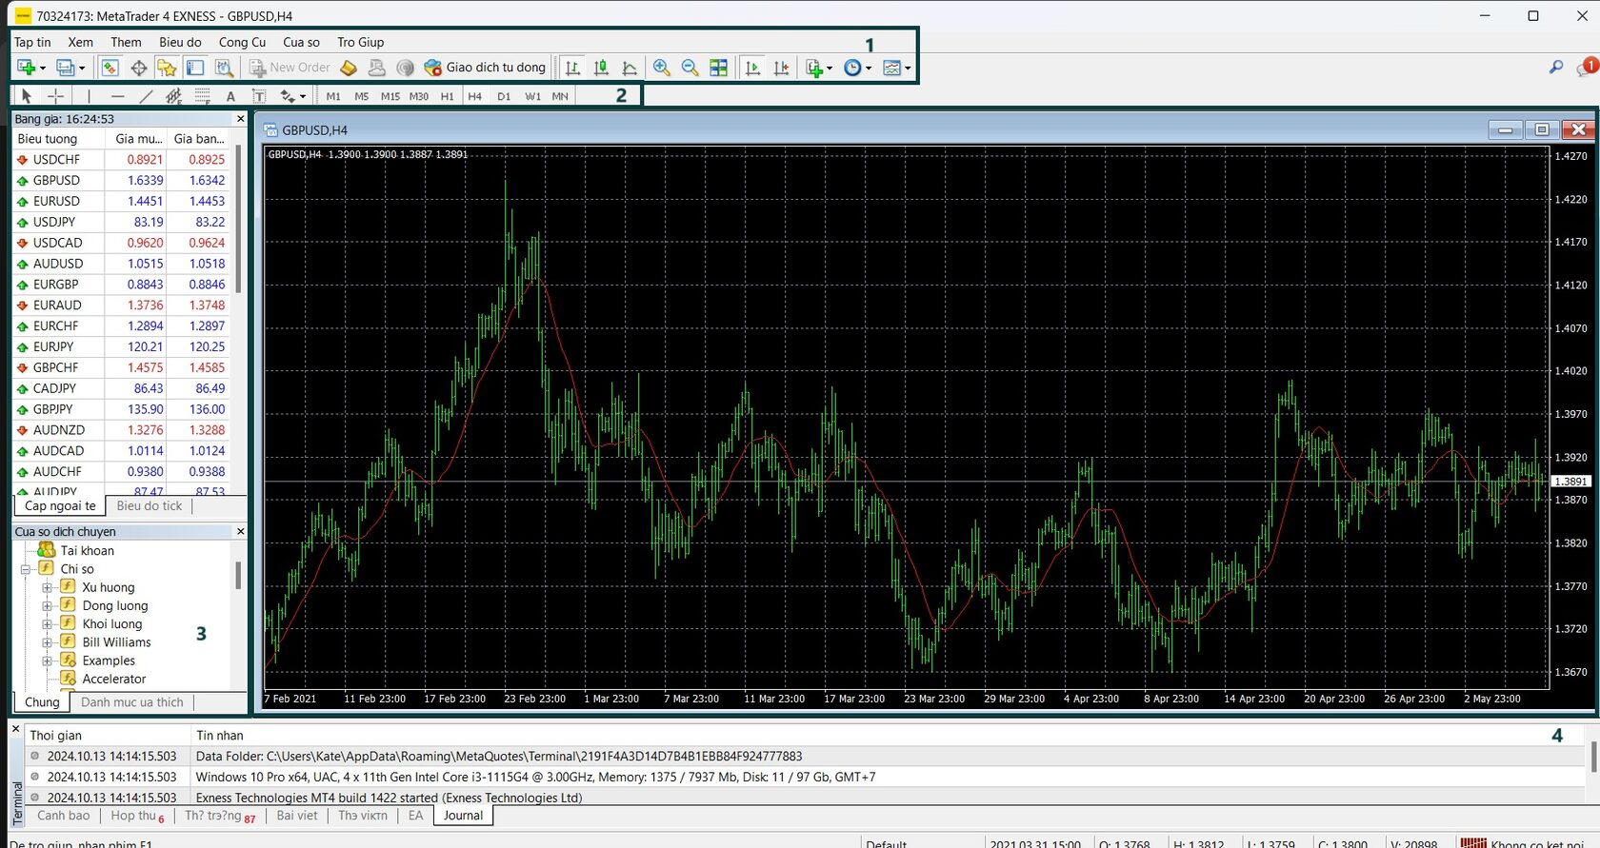Select the M15 timeframe button

point(390,96)
